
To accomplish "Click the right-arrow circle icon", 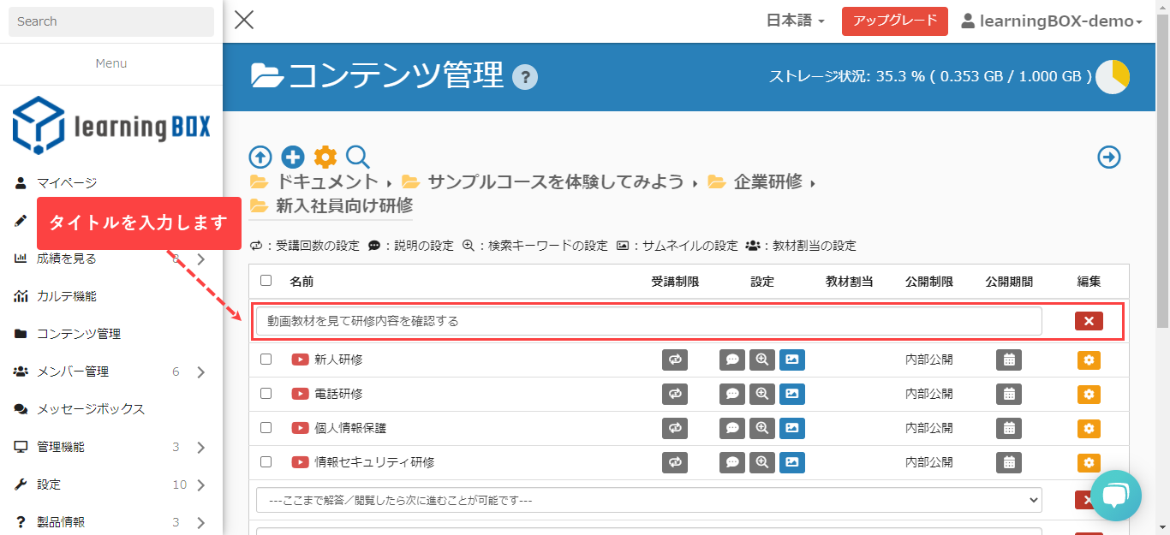I will click(1109, 158).
